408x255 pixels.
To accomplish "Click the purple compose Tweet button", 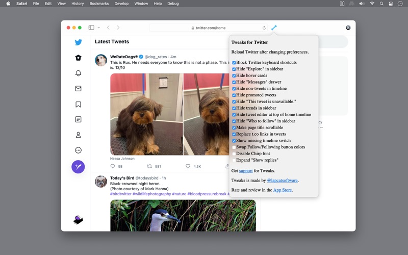I will (x=78, y=167).
